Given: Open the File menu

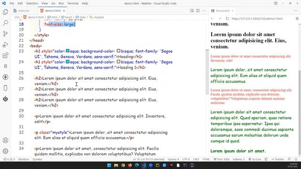Looking at the screenshot, I should (x=12, y=3).
